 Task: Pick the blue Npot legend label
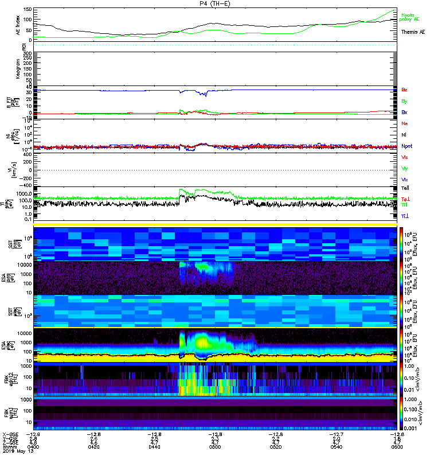407,146
